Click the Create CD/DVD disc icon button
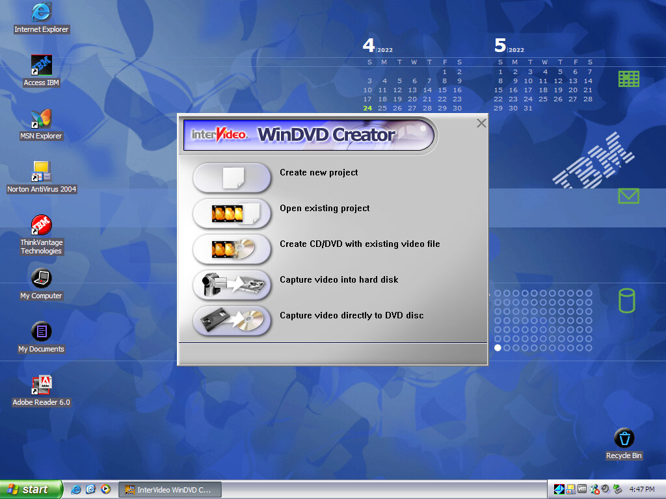This screenshot has height=499, width=666. click(232, 249)
